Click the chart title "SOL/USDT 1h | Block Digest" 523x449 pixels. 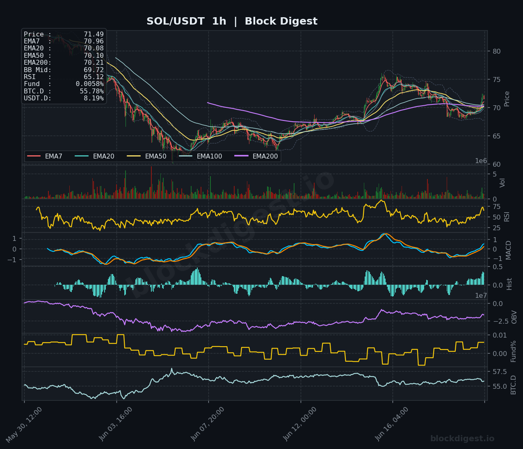point(232,21)
